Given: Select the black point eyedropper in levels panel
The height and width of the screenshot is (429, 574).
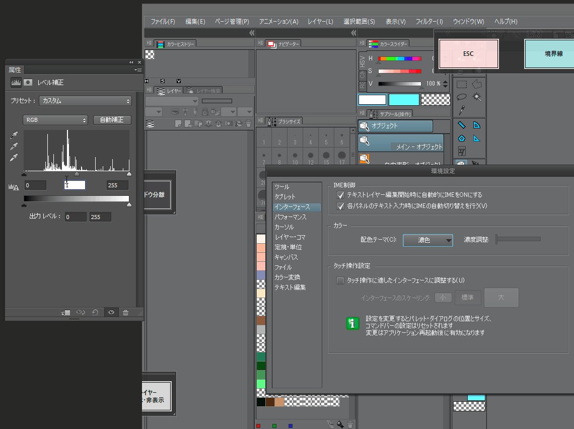Looking at the screenshot, I should tap(14, 135).
